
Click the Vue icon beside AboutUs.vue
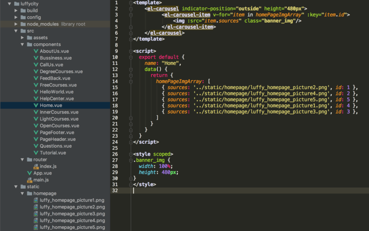coord(36,51)
